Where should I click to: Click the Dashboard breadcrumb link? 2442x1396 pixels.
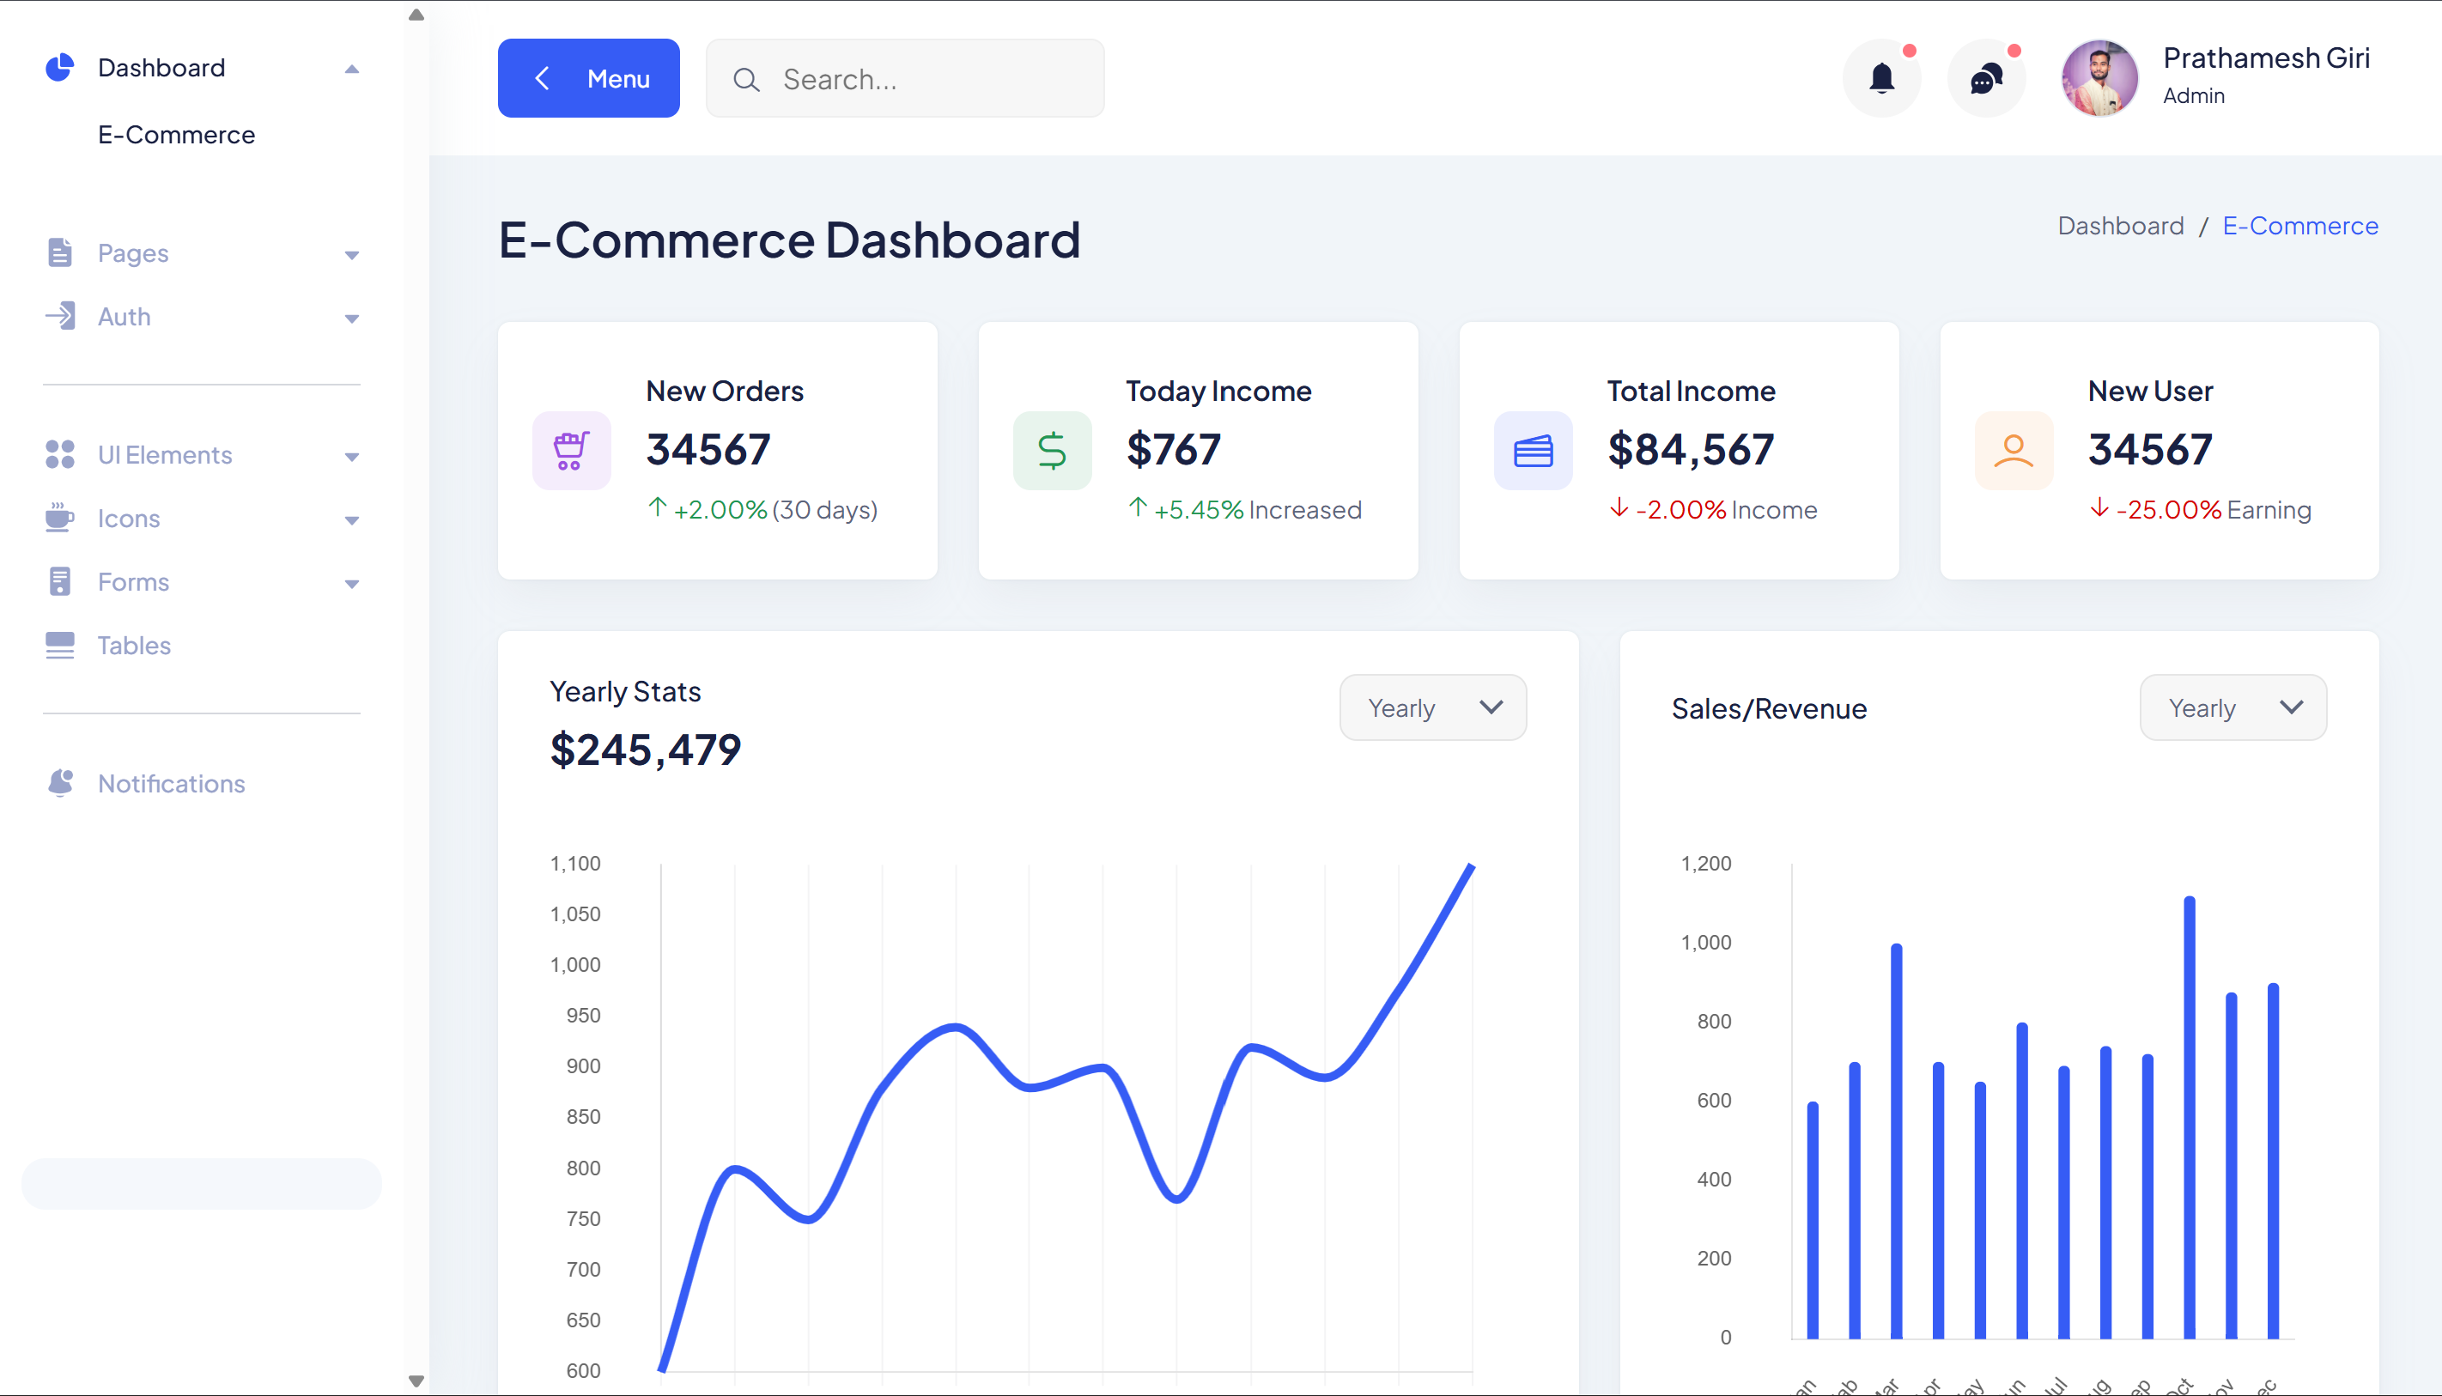click(2120, 227)
